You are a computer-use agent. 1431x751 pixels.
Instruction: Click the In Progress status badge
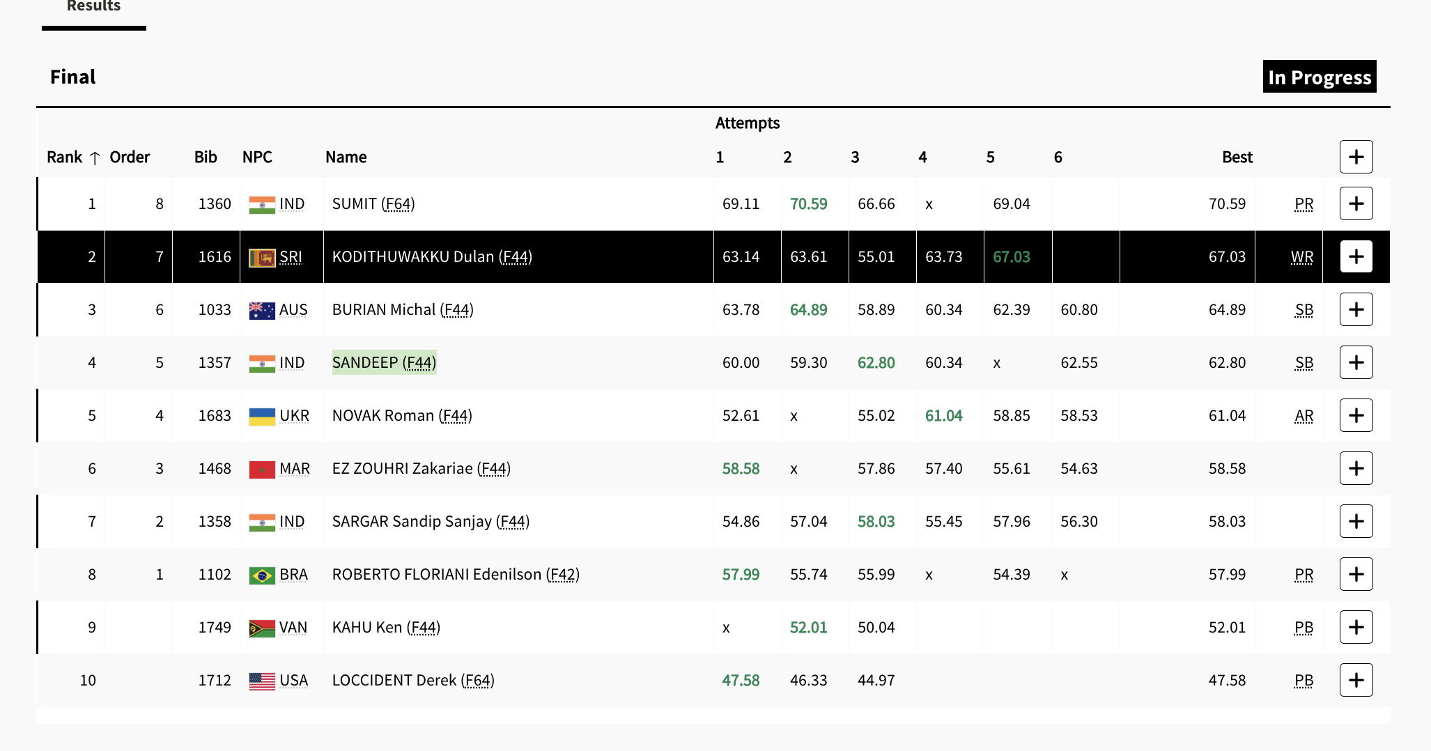(x=1319, y=77)
